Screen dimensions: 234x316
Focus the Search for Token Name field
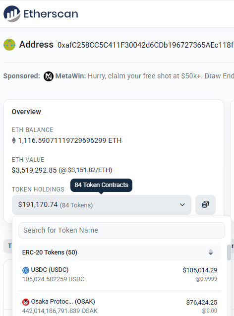pyautogui.click(x=121, y=230)
